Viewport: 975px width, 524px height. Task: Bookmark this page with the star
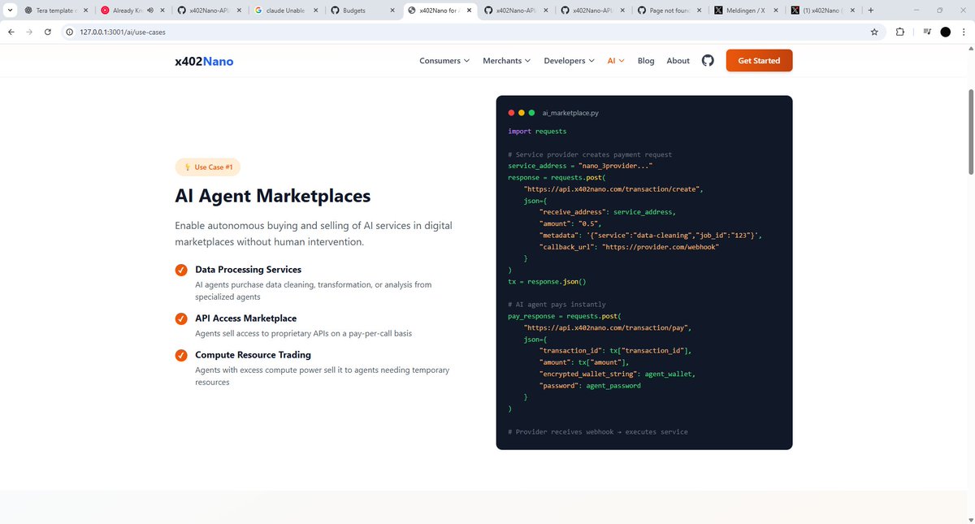click(x=874, y=32)
